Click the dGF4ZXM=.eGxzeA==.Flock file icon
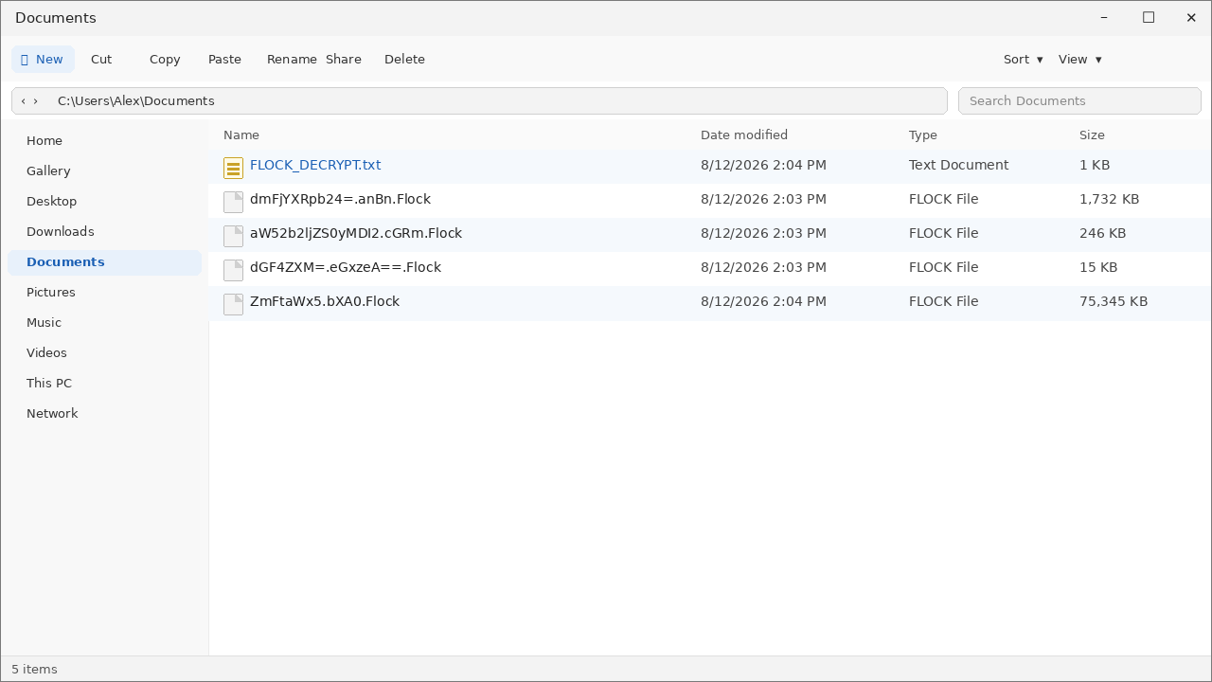The image size is (1212, 682). pyautogui.click(x=233, y=270)
